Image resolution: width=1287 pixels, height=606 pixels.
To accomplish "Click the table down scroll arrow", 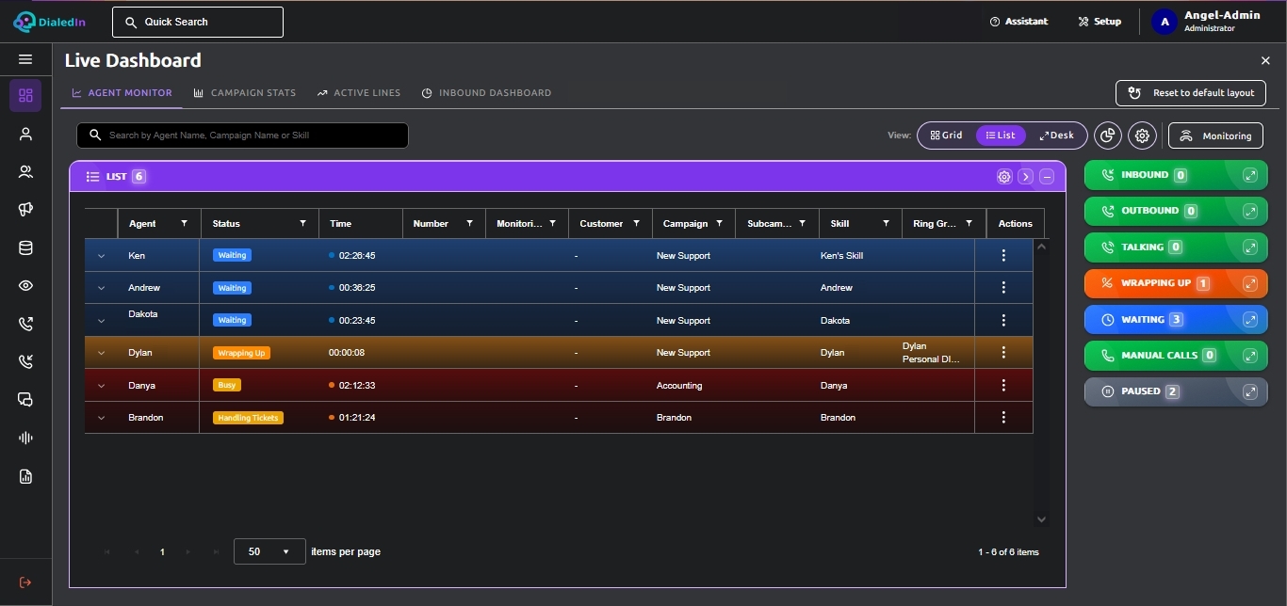I will pos(1041,518).
